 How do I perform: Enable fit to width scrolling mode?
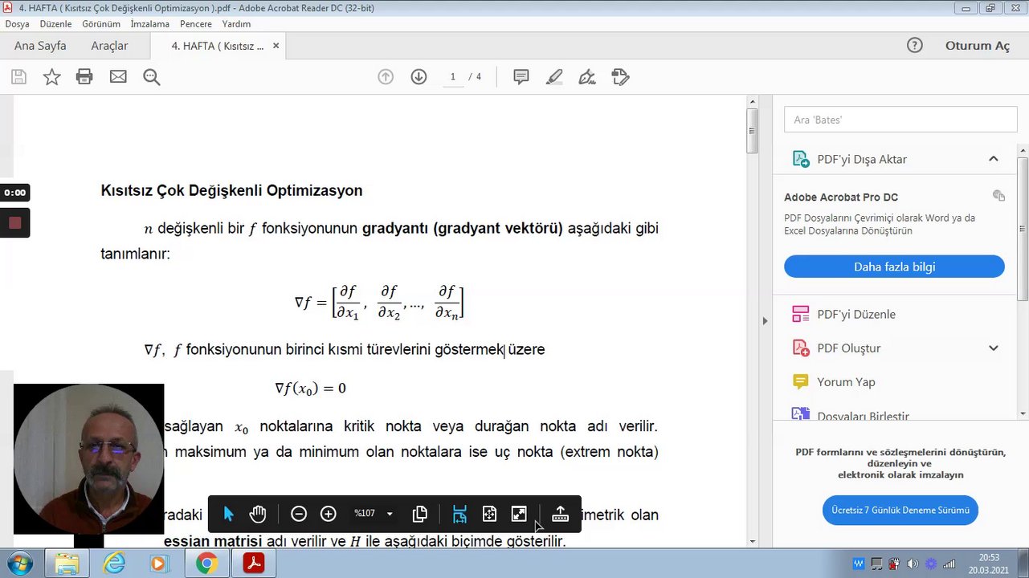[x=459, y=514]
